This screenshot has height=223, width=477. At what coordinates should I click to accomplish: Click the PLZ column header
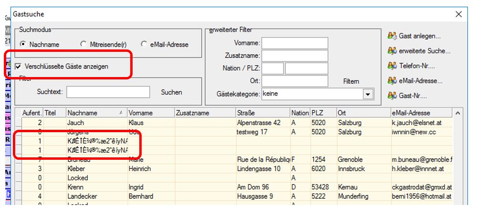click(x=323, y=113)
